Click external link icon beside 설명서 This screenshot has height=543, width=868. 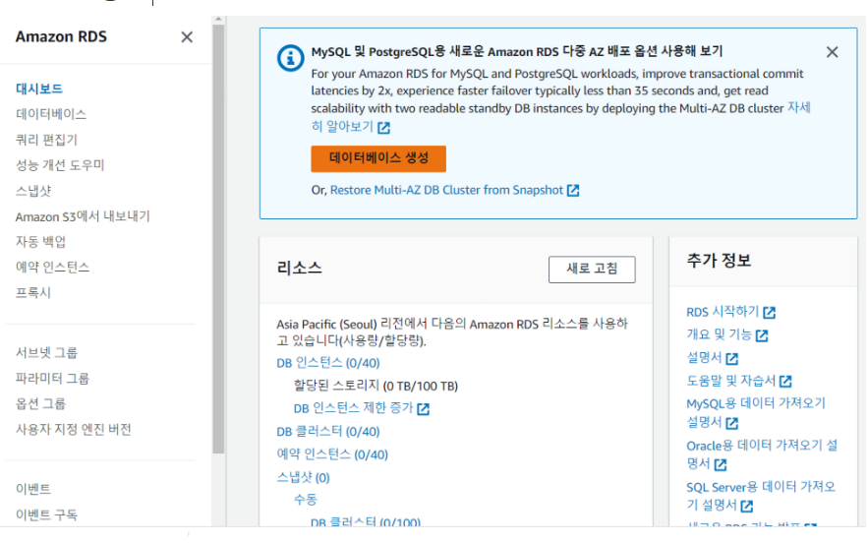pyautogui.click(x=731, y=358)
